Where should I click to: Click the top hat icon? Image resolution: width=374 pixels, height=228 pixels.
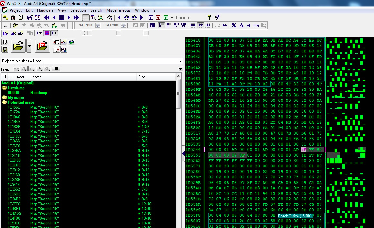coord(13,17)
